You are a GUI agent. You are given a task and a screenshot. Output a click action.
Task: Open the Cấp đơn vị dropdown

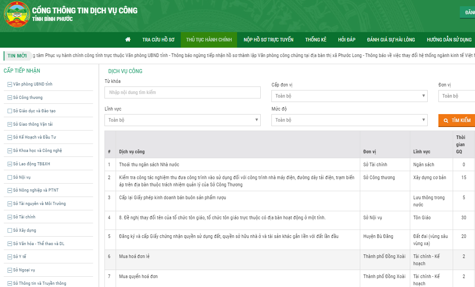[x=349, y=96]
